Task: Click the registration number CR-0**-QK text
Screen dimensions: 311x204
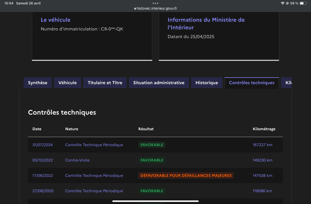Action: point(112,29)
